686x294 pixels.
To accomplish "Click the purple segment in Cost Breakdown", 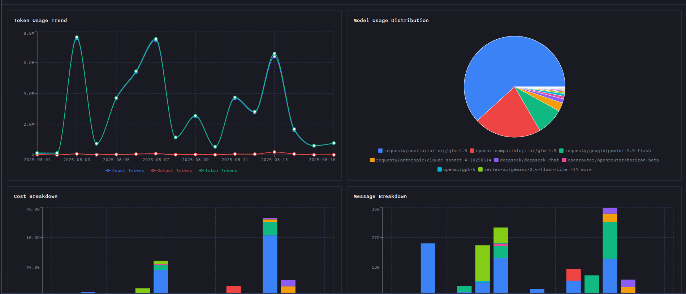I will click(288, 284).
